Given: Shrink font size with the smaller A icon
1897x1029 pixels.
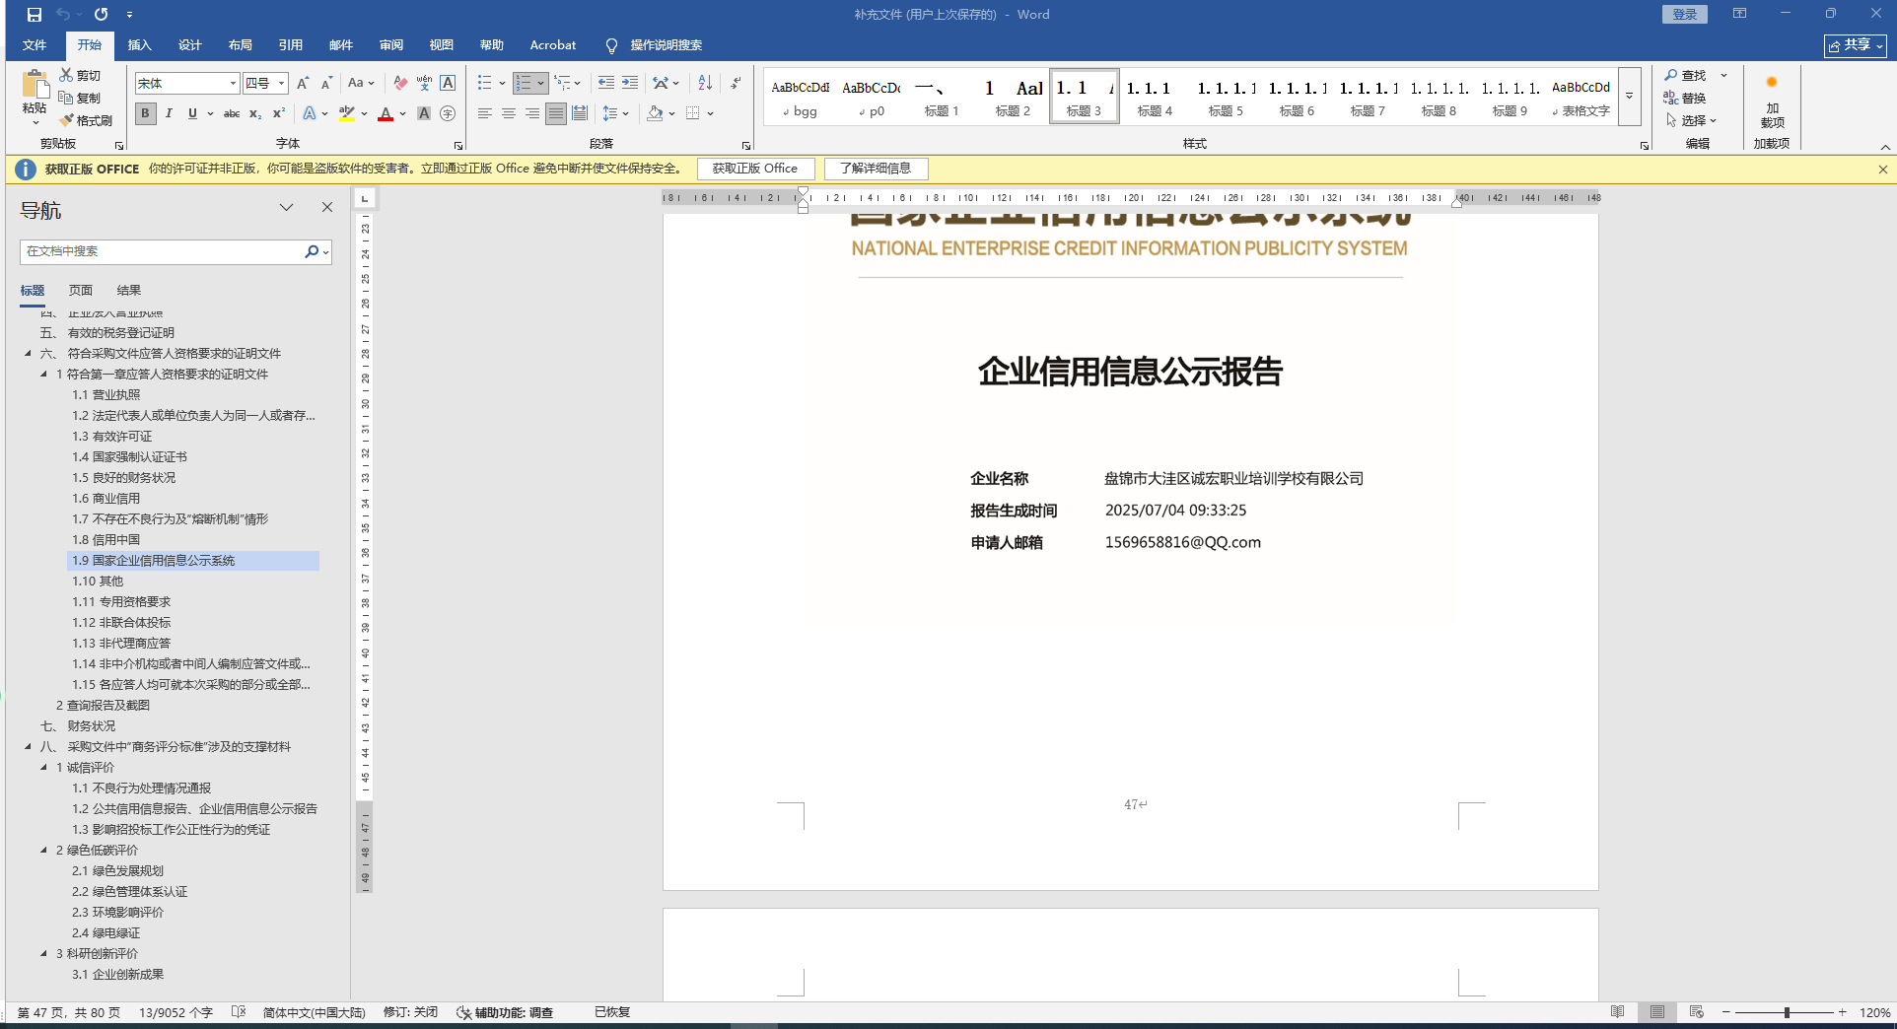Looking at the screenshot, I should 326,84.
